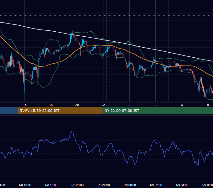
Task: Click the 3/8 16:00 date label
Action: tap(25, 185)
